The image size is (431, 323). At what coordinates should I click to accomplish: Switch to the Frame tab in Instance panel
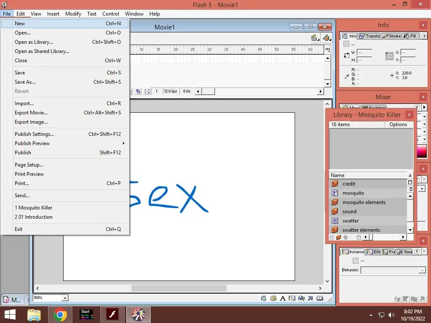coord(388,252)
